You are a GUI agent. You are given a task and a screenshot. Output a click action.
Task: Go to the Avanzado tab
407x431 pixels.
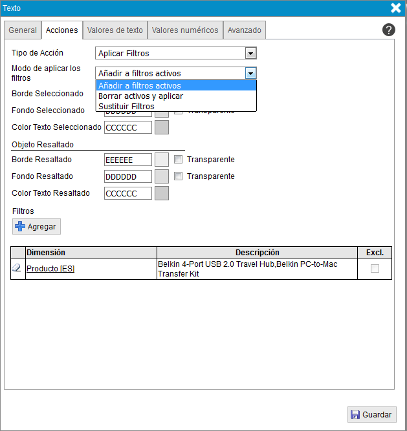click(x=245, y=30)
